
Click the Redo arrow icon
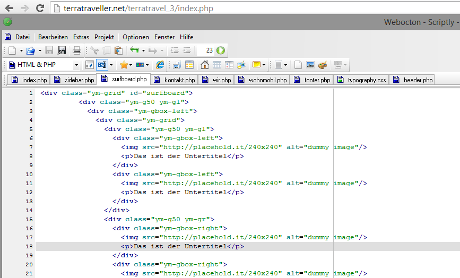(153, 50)
